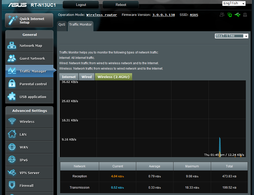Click the green network connection status icon
Image resolution: width=254 pixels, height=195 pixels.
(x=229, y=15)
